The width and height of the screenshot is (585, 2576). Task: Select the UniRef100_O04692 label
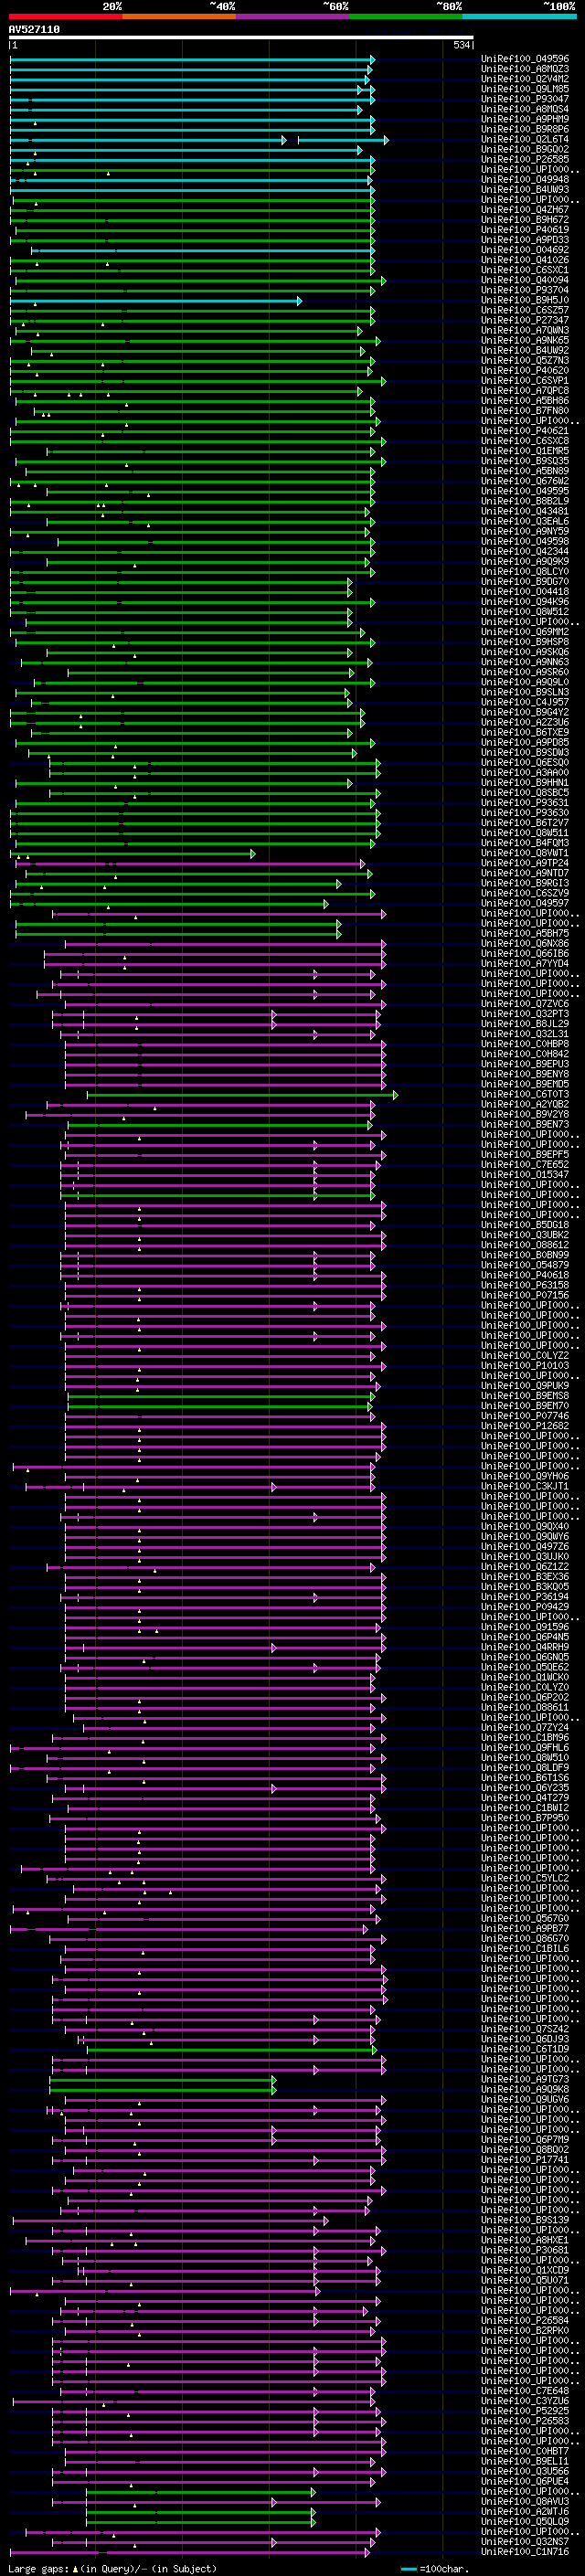525,250
